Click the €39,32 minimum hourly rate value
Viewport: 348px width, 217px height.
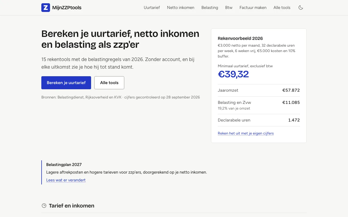coord(233,74)
